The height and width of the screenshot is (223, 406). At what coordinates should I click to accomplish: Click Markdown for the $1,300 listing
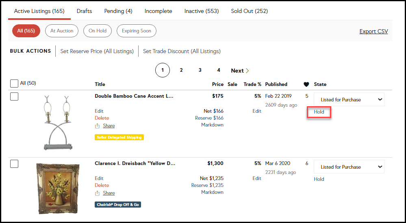click(x=212, y=192)
